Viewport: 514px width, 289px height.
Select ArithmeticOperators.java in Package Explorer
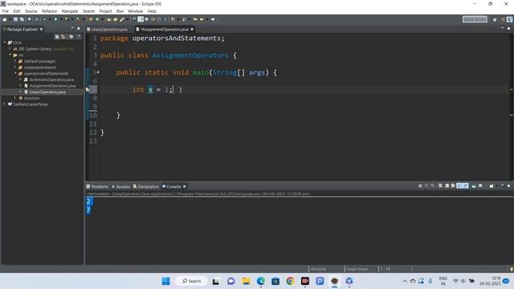(51, 79)
